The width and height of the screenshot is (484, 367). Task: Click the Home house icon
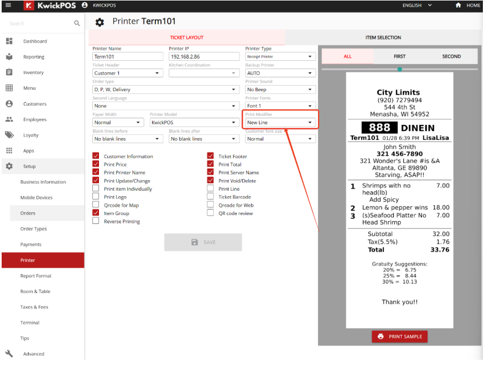coord(459,5)
